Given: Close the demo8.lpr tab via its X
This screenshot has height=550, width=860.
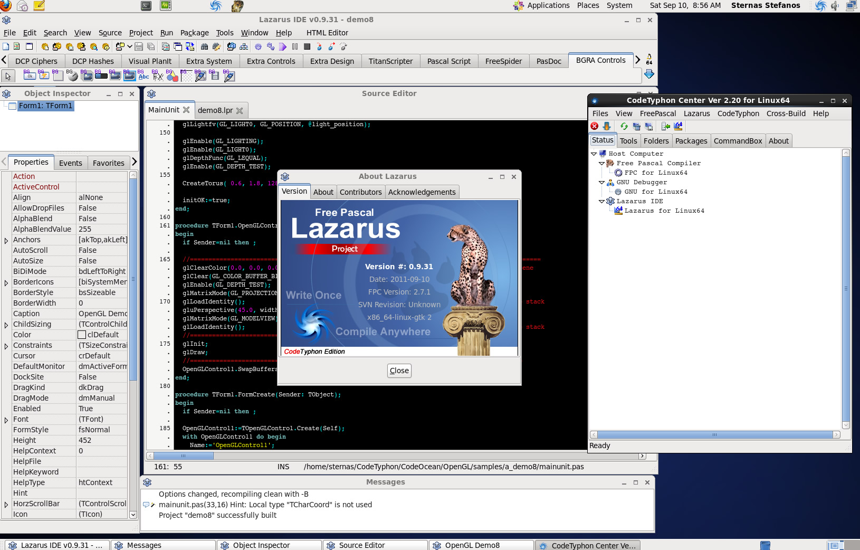Looking at the screenshot, I should pyautogui.click(x=240, y=110).
